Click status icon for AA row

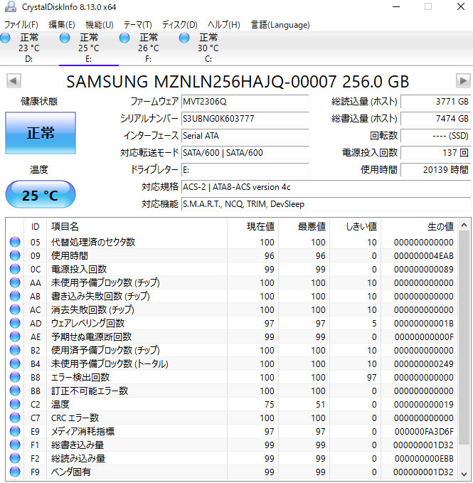coord(15,283)
